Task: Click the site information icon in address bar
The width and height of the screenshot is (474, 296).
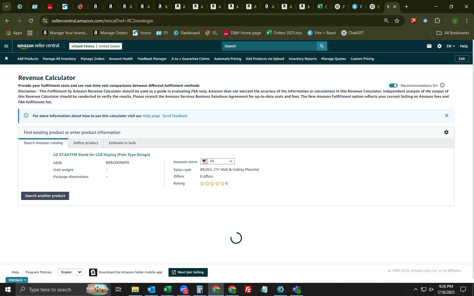Action: pos(45,21)
